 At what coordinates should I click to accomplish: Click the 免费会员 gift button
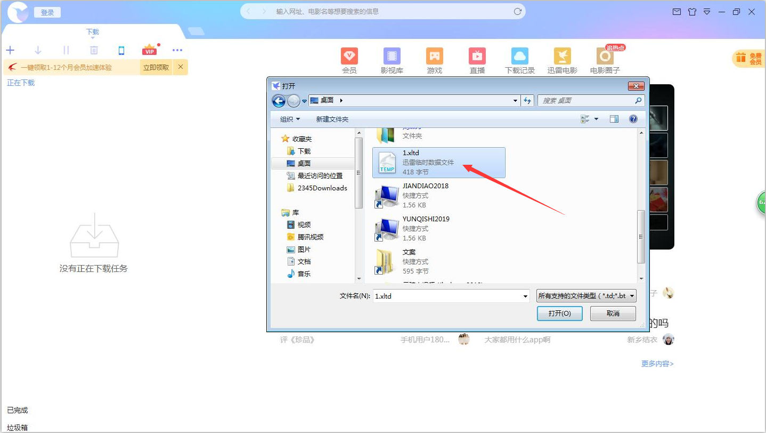coord(749,59)
